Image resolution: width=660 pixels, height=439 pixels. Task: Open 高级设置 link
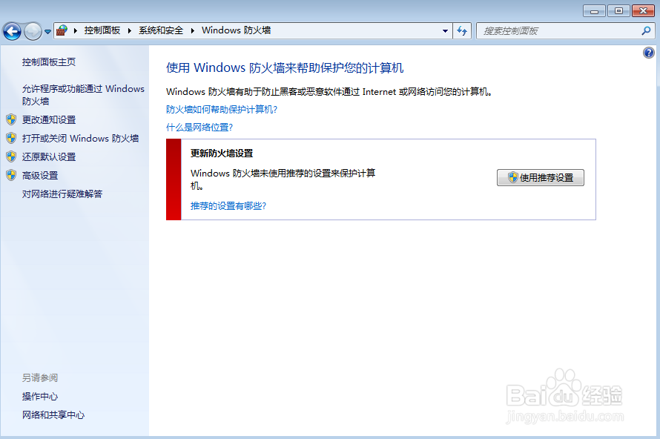40,176
